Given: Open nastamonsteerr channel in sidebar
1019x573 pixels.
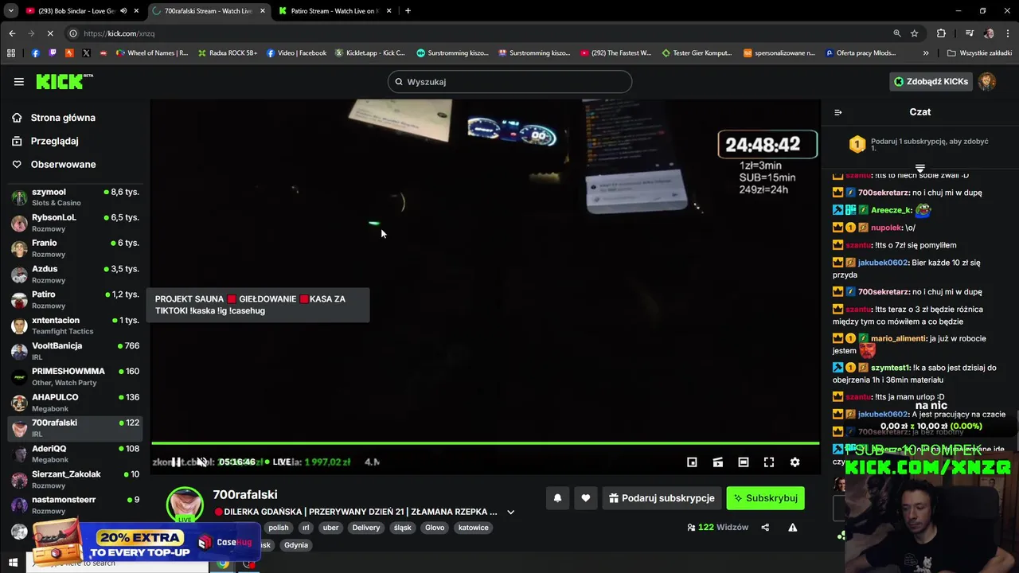Looking at the screenshot, I should pos(76,505).
